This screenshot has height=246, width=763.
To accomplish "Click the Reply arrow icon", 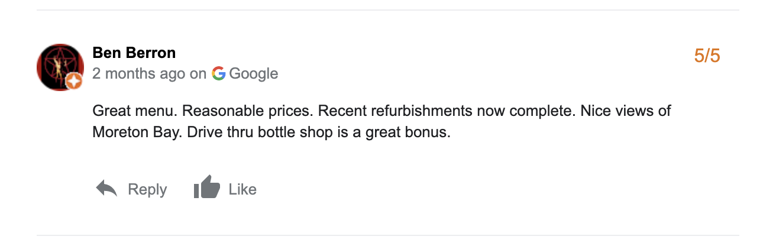I will click(106, 189).
